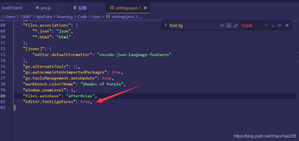Toggle Match Whole Word in find widget
The height and width of the screenshot is (141, 299).
click(x=229, y=25)
